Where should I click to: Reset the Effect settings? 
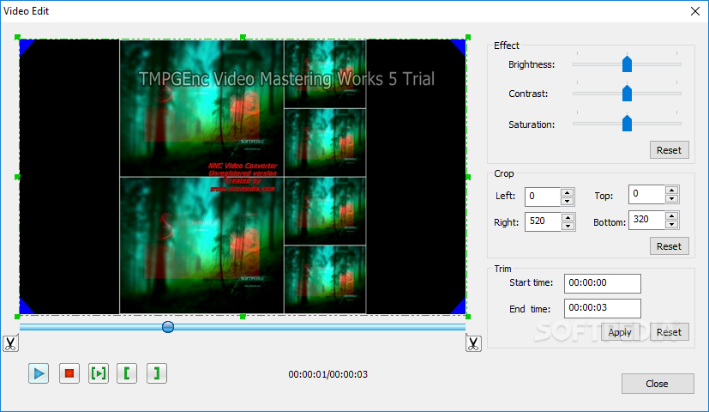pyautogui.click(x=670, y=150)
